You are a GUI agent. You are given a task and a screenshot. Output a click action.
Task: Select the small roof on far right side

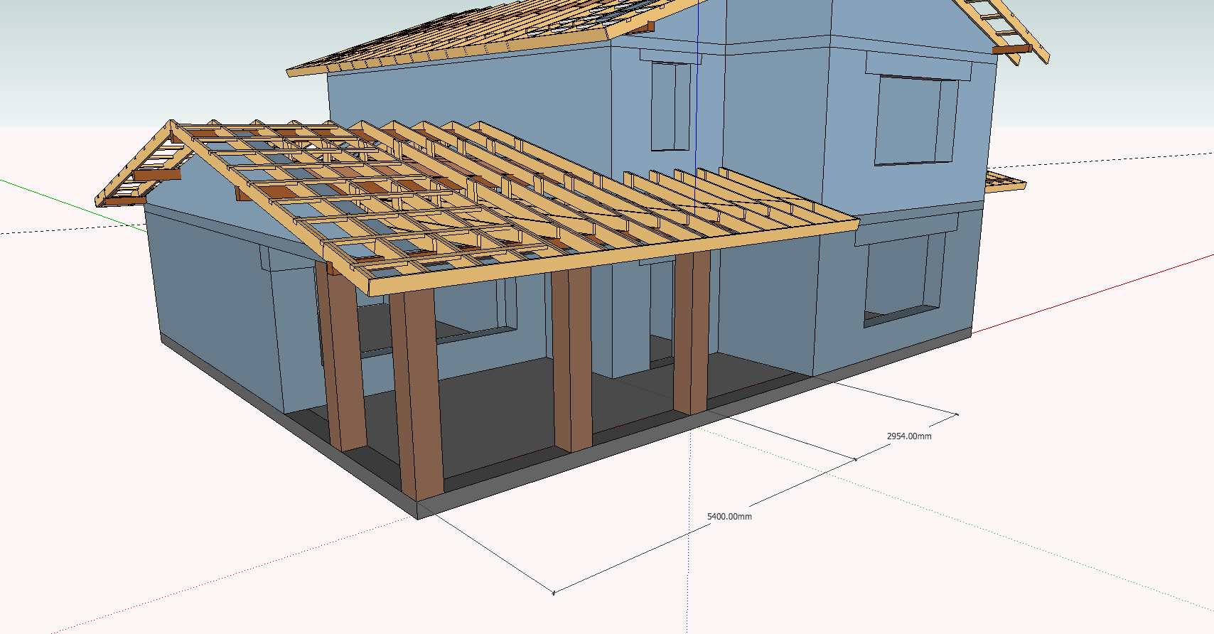click(x=1004, y=182)
